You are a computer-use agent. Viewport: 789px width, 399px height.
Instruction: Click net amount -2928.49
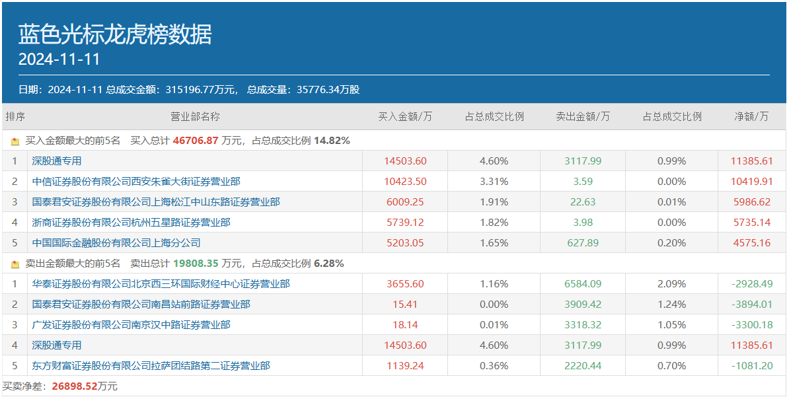[752, 284]
